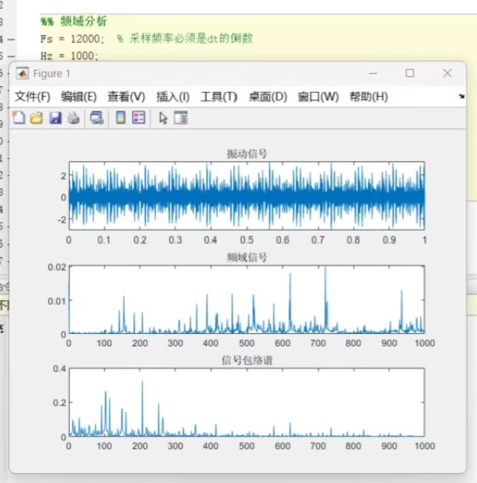The image size is (477, 483).
Task: Select the Edit Plot arrow tool
Action: (163, 117)
